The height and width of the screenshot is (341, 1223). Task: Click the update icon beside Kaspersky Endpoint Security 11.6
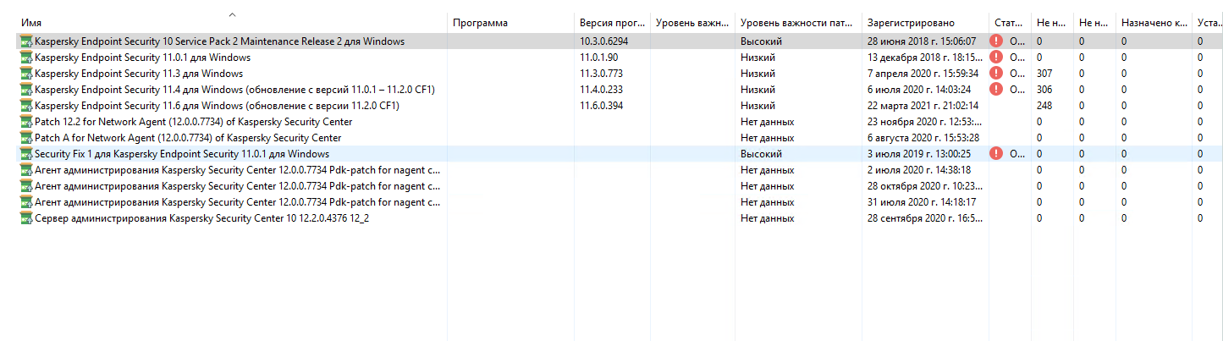tap(26, 106)
